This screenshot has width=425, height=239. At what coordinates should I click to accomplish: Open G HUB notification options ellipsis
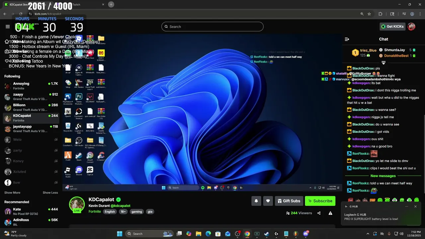[x=406, y=206]
